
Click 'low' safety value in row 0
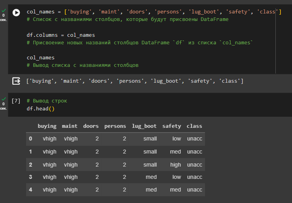click(176, 138)
